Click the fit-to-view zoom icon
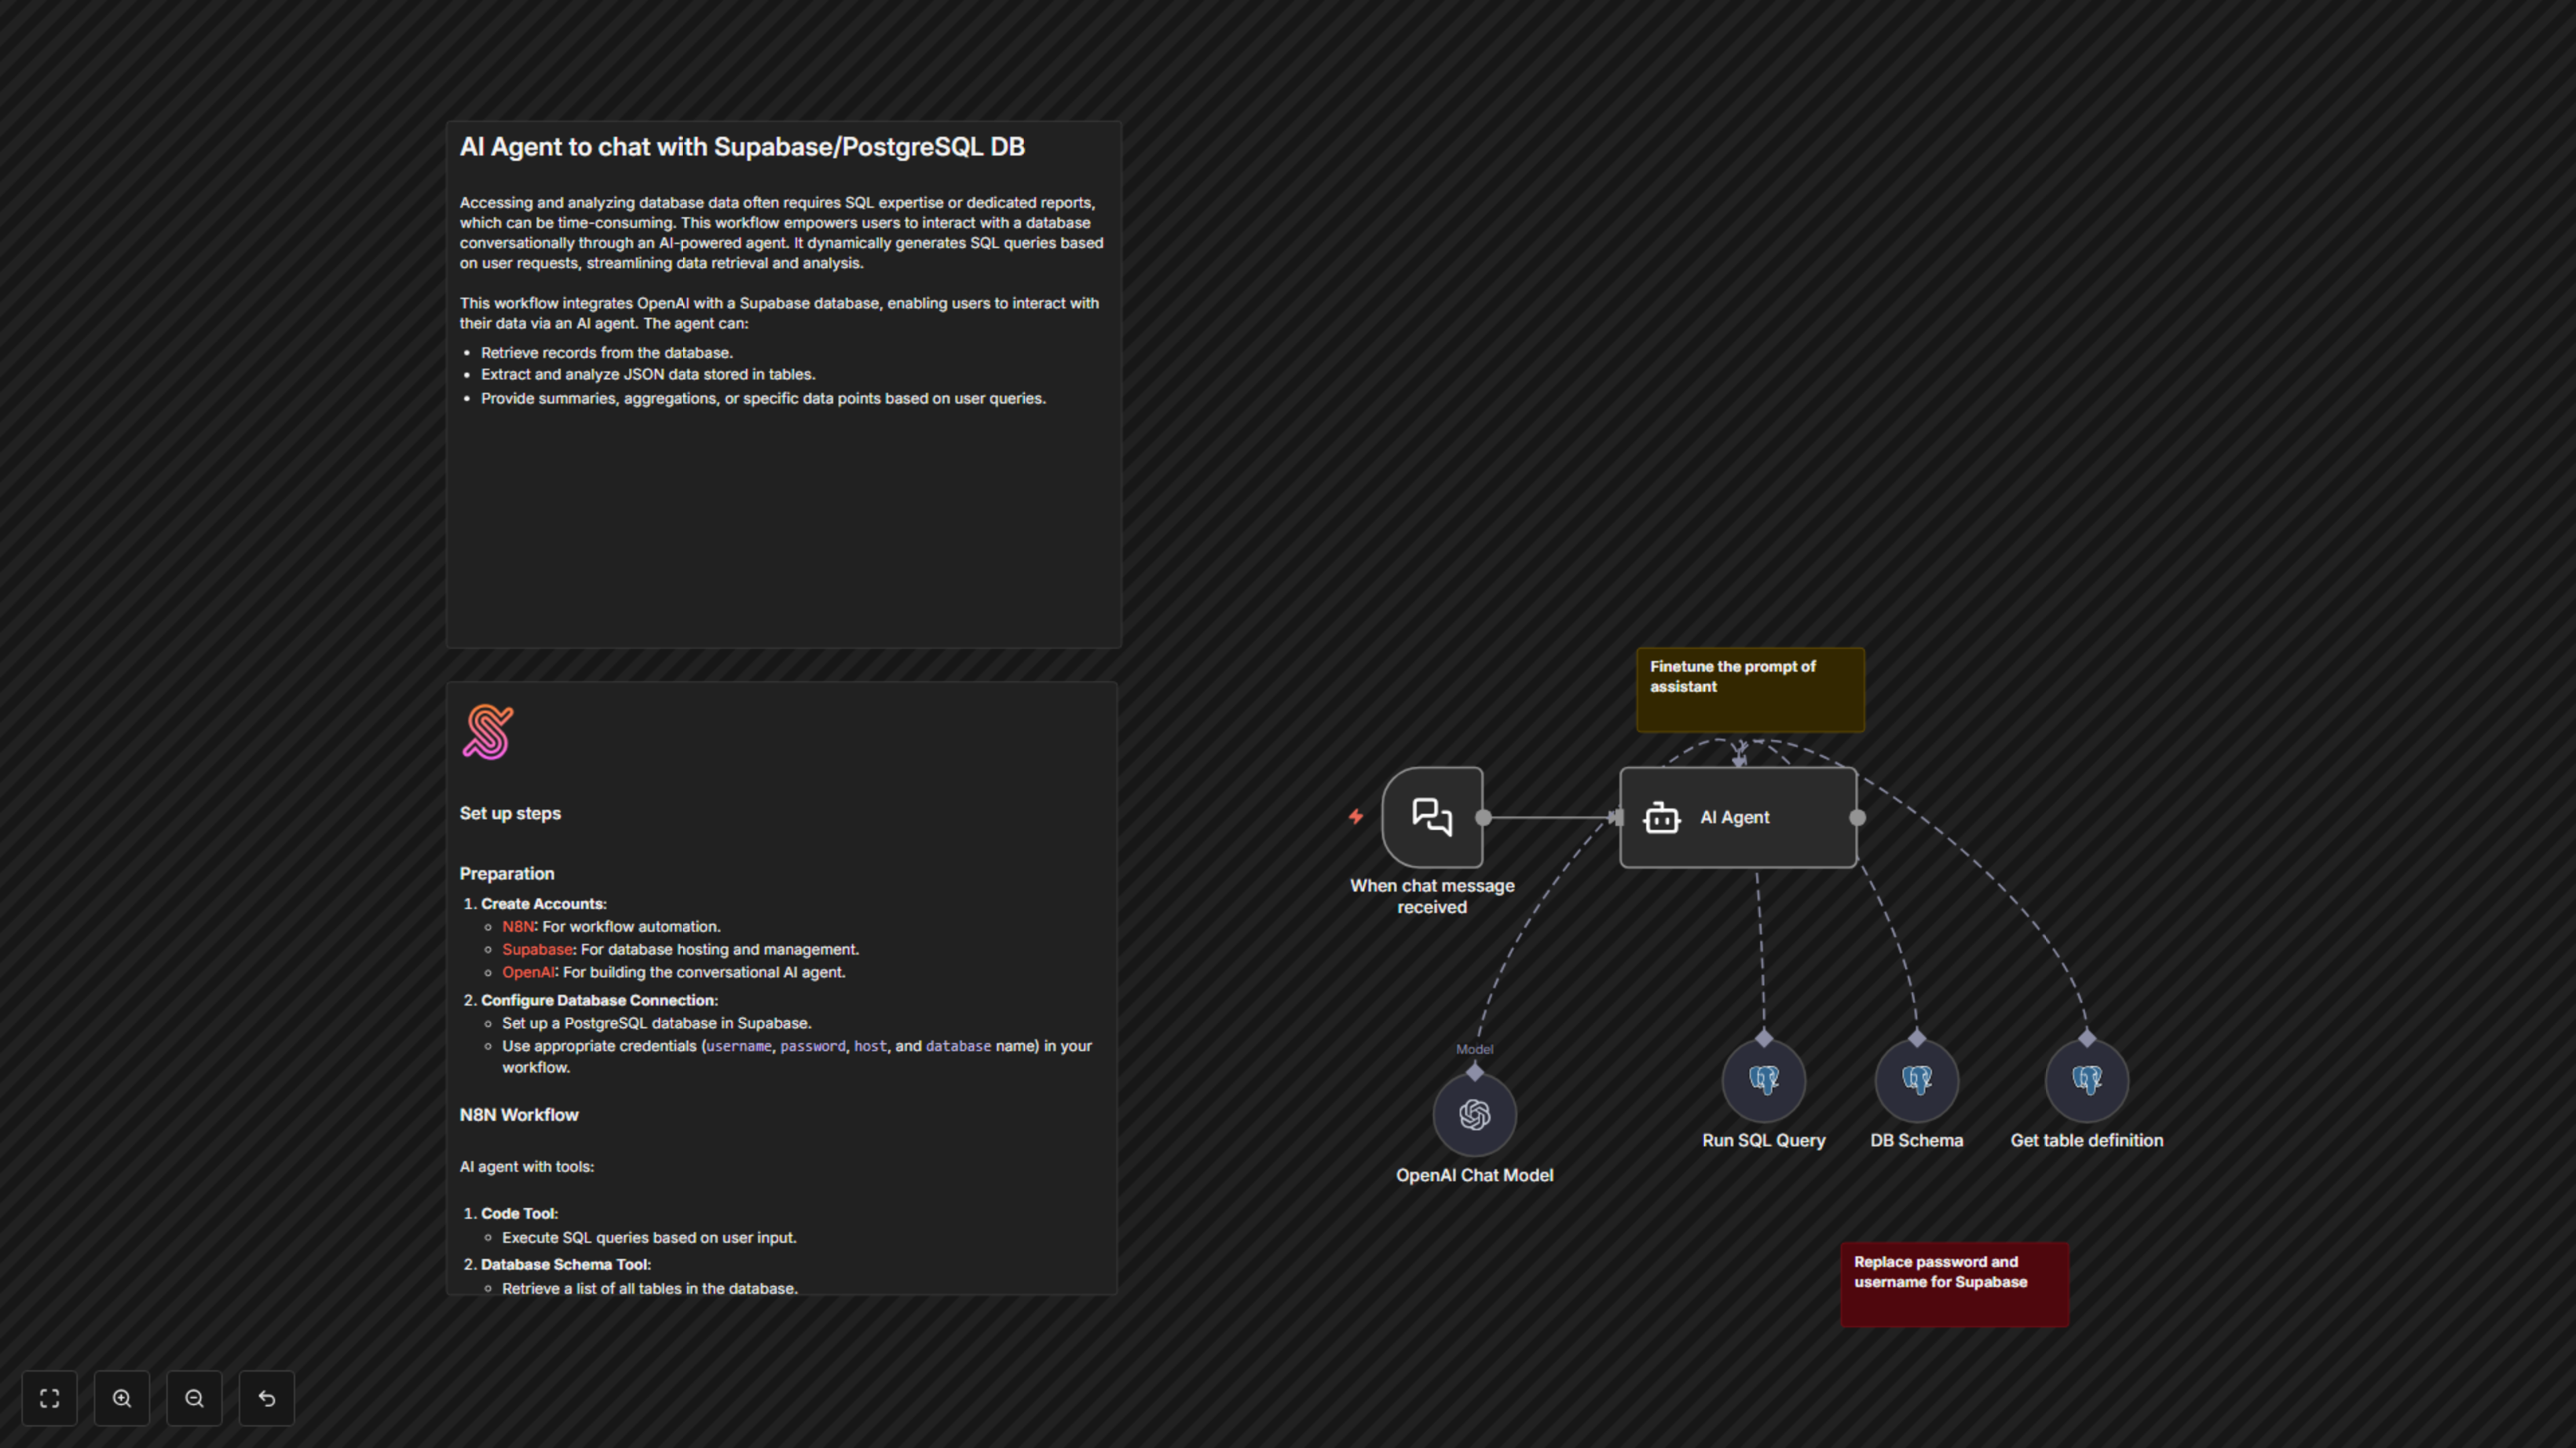The width and height of the screenshot is (2576, 1448). tap(49, 1398)
